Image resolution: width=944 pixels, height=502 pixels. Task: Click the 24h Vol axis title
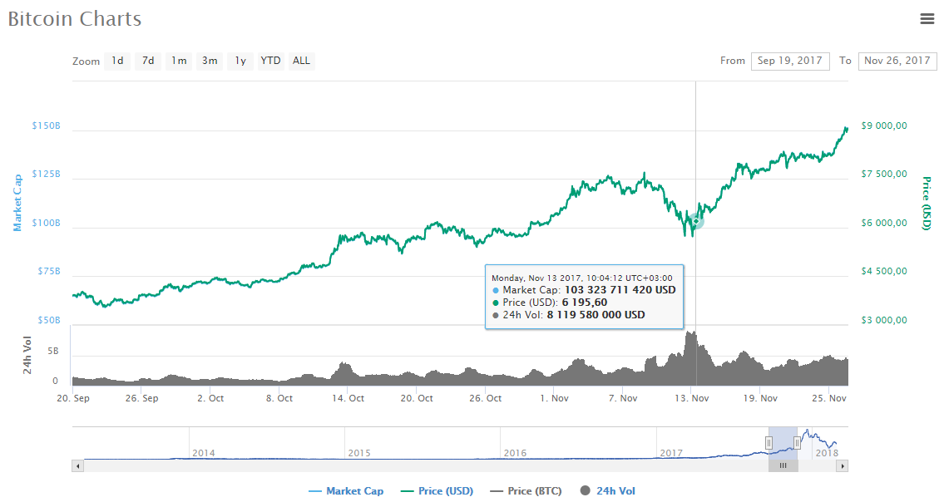[x=27, y=355]
